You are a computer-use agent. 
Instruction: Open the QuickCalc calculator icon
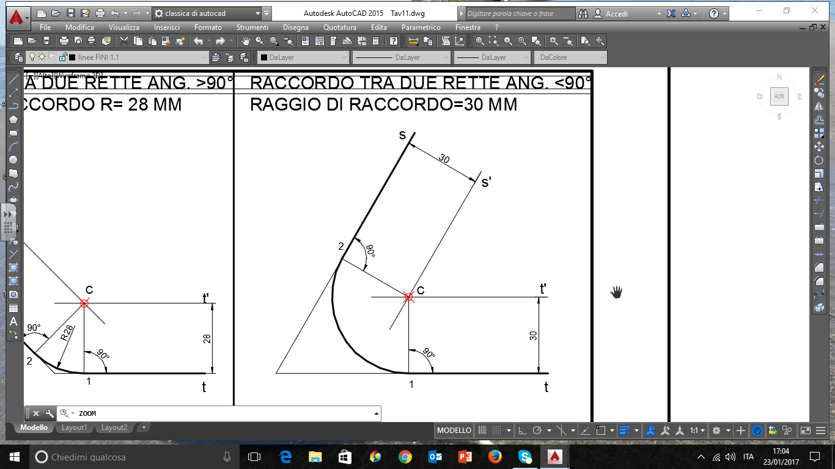(375, 41)
